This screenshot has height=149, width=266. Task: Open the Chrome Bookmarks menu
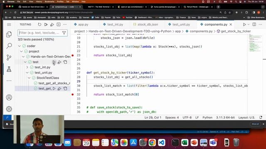(49, 2)
